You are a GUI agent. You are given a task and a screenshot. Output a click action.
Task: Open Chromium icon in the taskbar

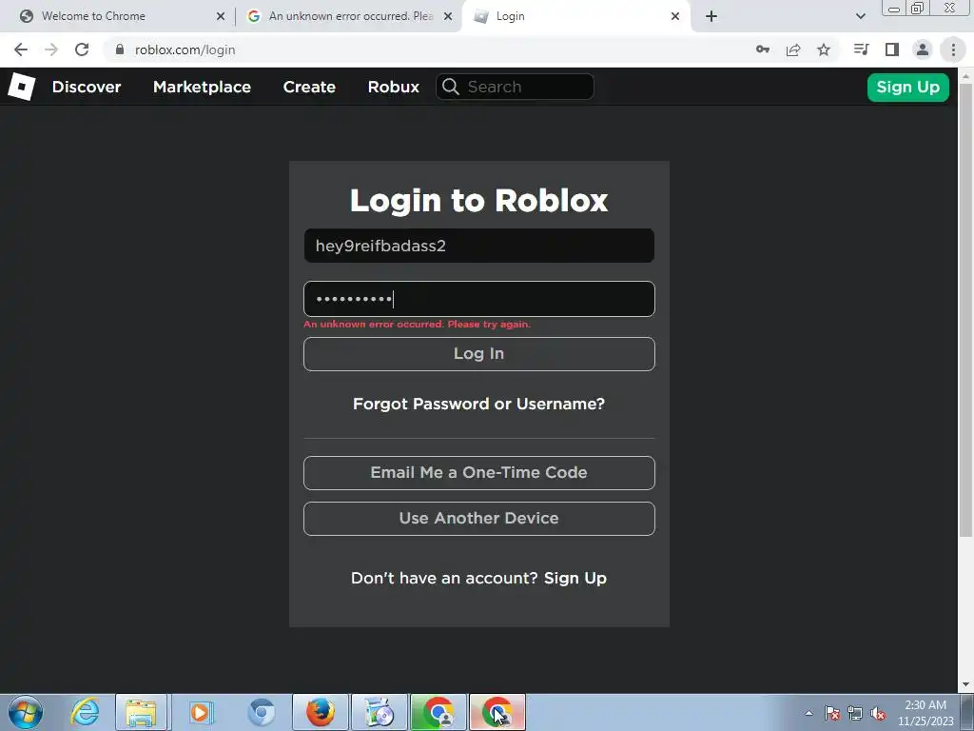point(261,712)
